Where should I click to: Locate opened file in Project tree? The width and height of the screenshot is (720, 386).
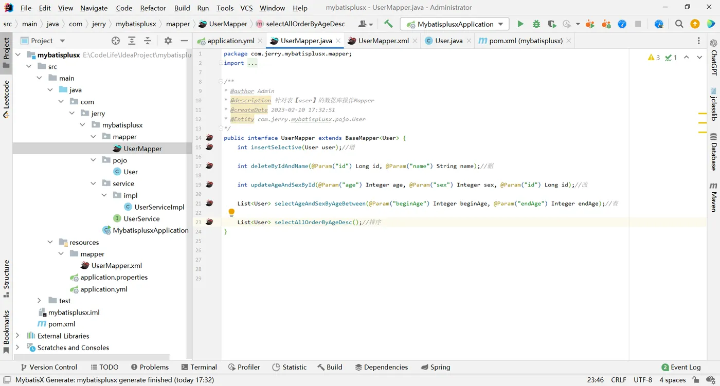tap(116, 41)
